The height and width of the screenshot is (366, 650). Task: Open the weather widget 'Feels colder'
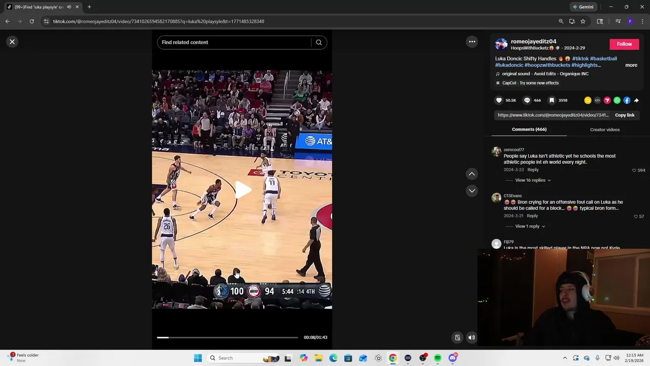click(23, 358)
